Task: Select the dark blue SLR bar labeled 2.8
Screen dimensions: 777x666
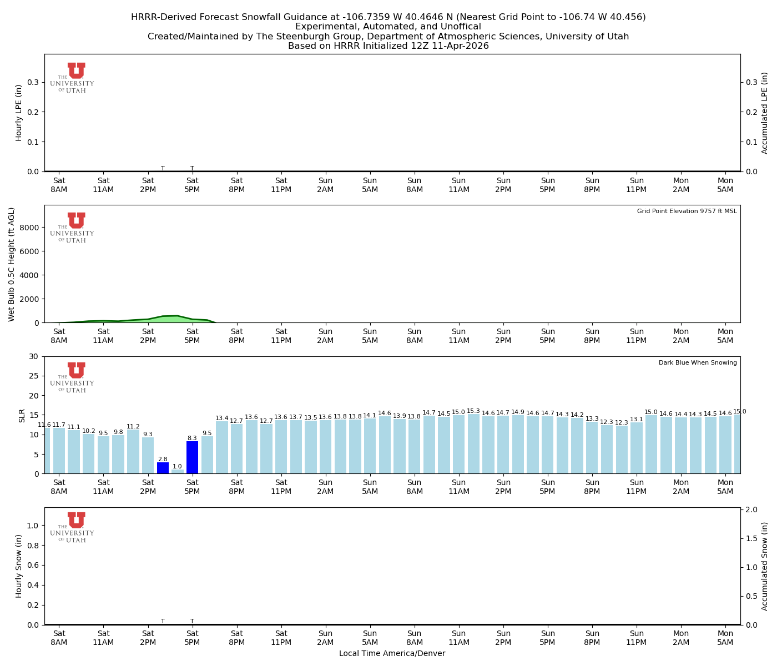Action: click(x=163, y=468)
